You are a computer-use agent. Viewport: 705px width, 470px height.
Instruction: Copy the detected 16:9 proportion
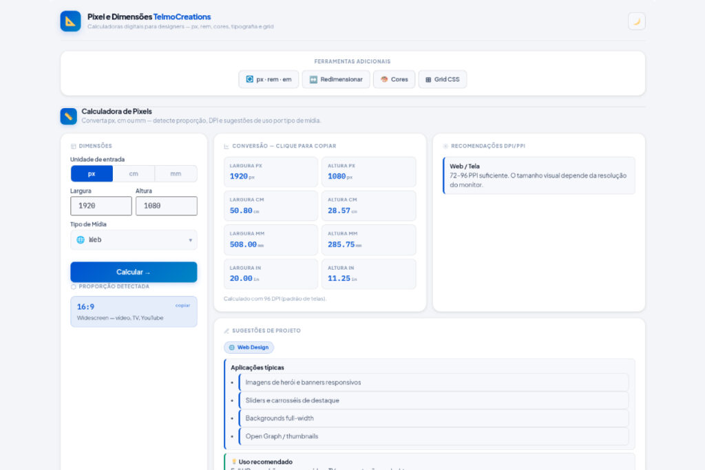(x=182, y=305)
